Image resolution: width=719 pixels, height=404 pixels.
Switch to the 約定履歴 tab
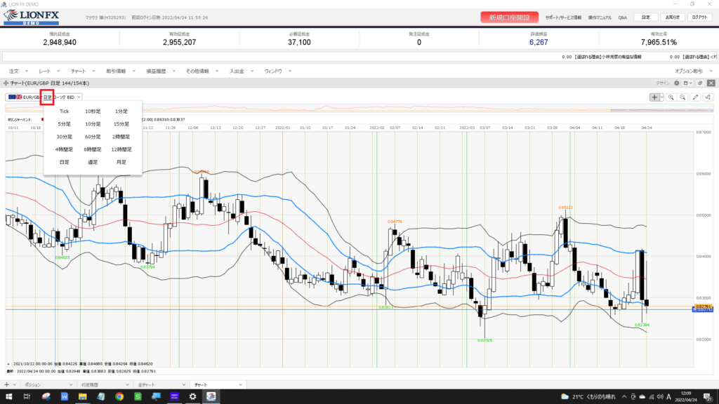point(89,385)
